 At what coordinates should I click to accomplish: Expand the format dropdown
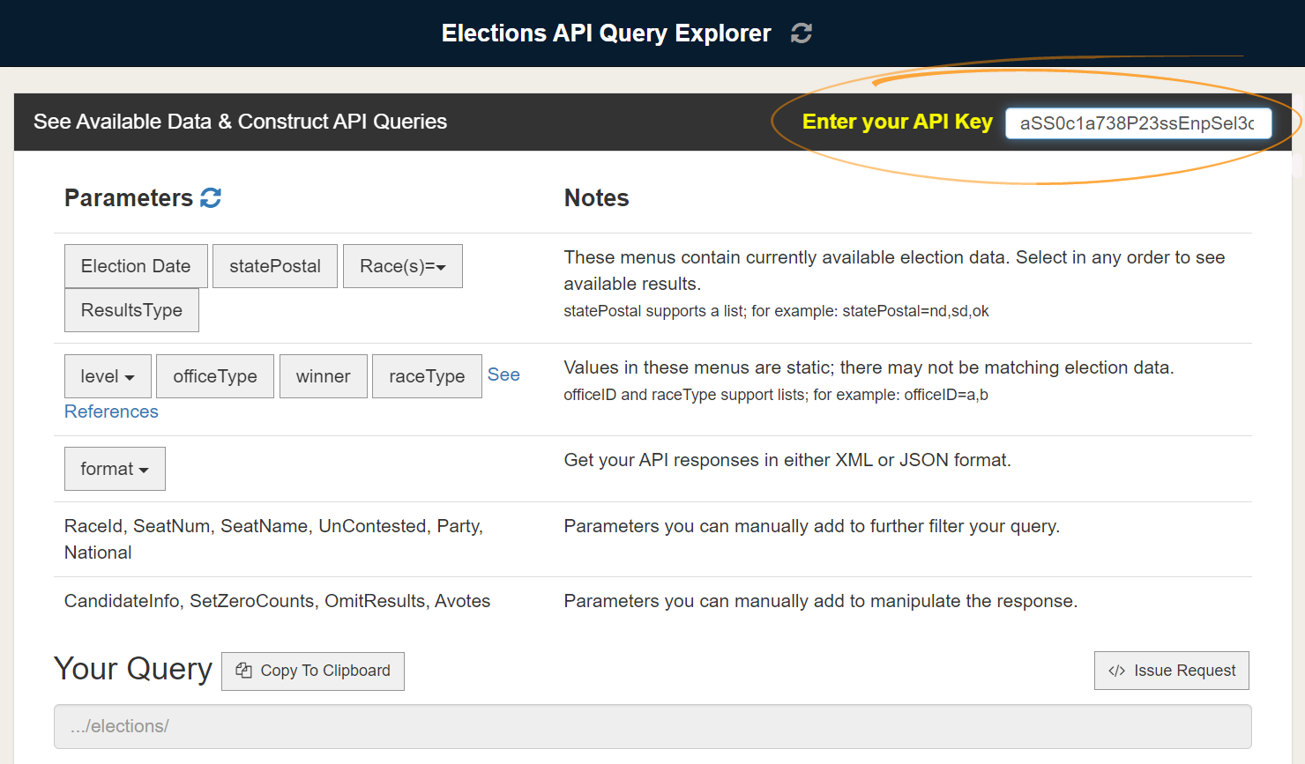115,469
